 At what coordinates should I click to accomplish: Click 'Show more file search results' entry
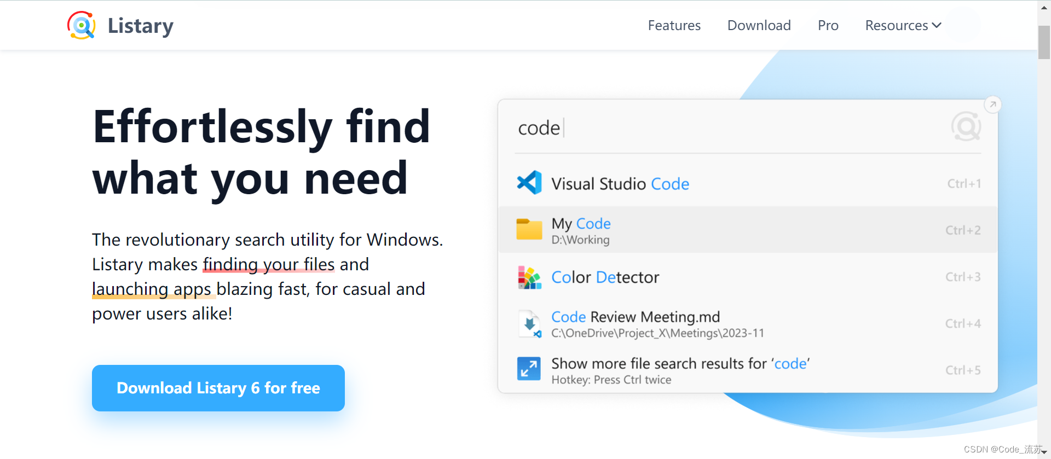click(x=748, y=370)
